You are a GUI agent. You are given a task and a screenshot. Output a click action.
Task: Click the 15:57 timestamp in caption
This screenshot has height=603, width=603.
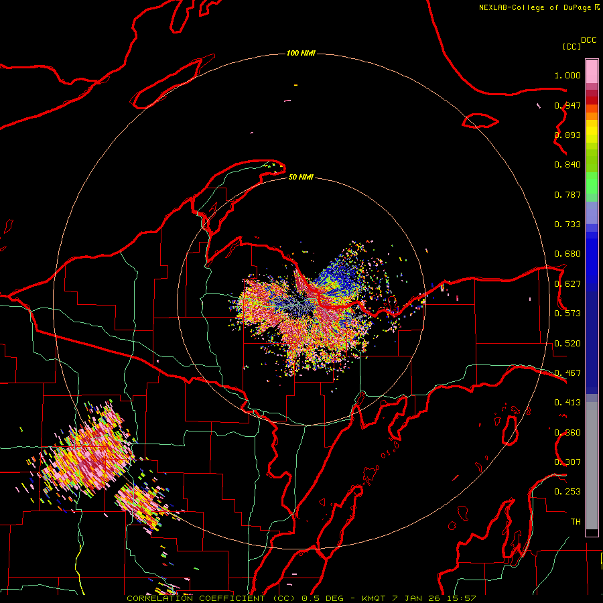click(462, 598)
